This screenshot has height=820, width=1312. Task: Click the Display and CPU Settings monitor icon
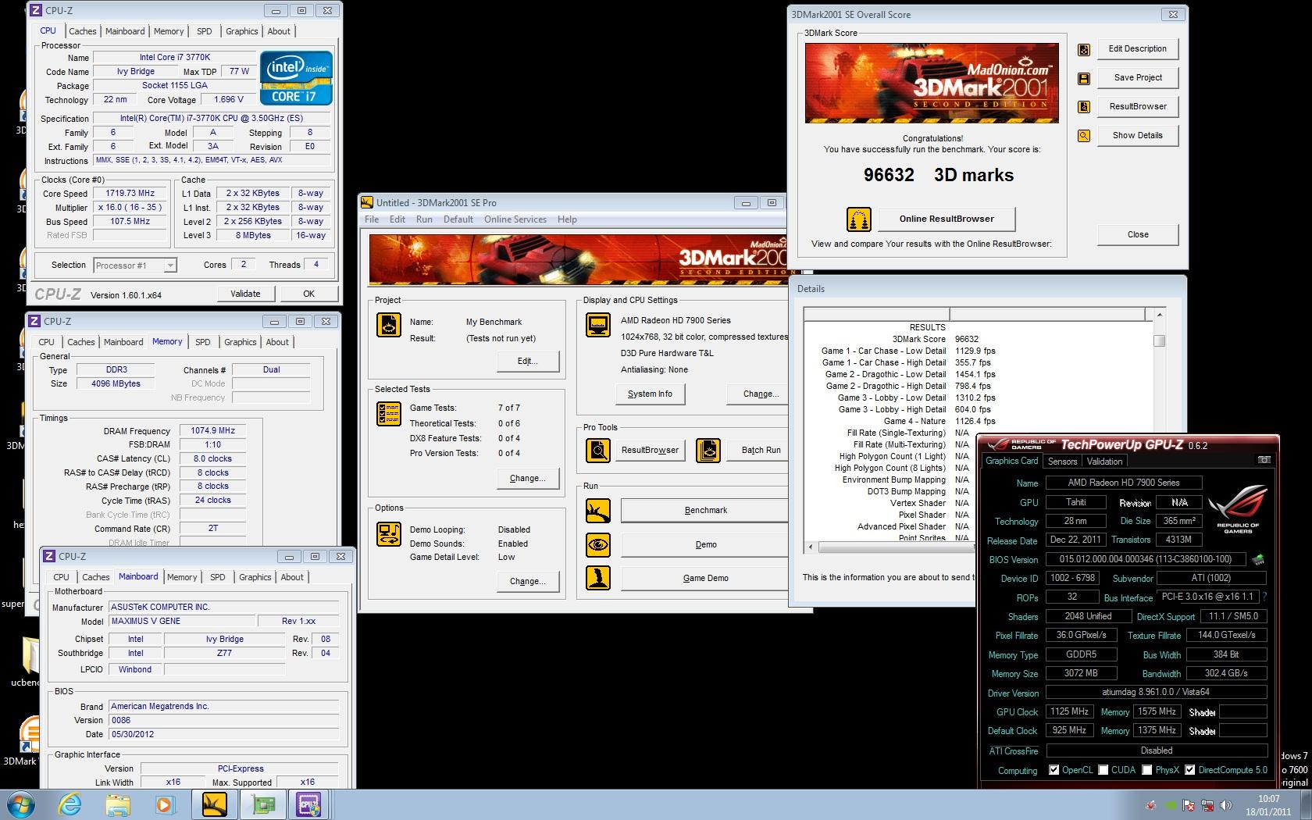(x=598, y=325)
